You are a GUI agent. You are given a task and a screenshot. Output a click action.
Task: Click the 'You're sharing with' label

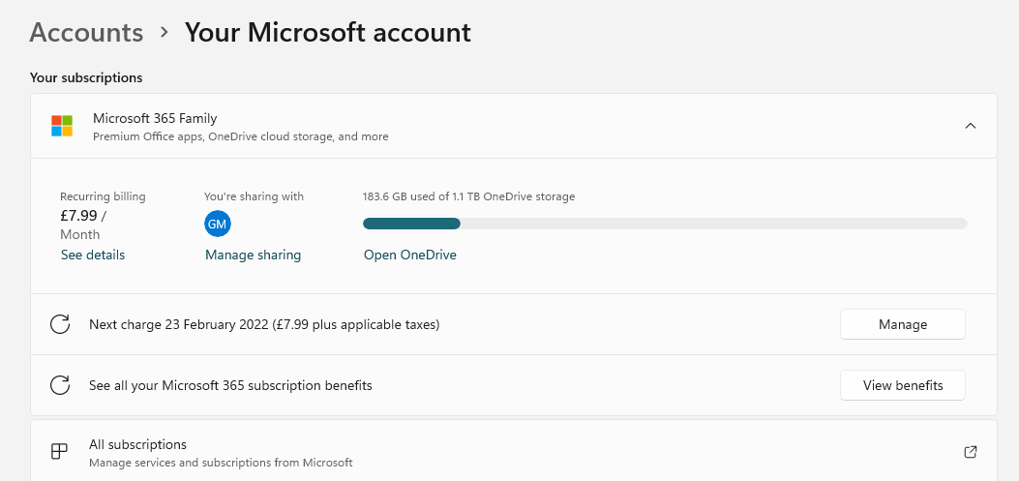(254, 196)
